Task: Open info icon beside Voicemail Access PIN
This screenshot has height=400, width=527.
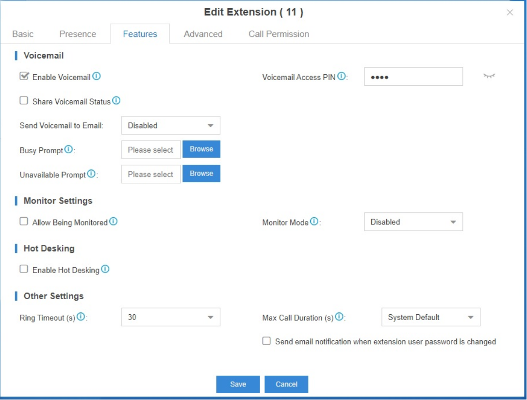Action: pyautogui.click(x=342, y=76)
